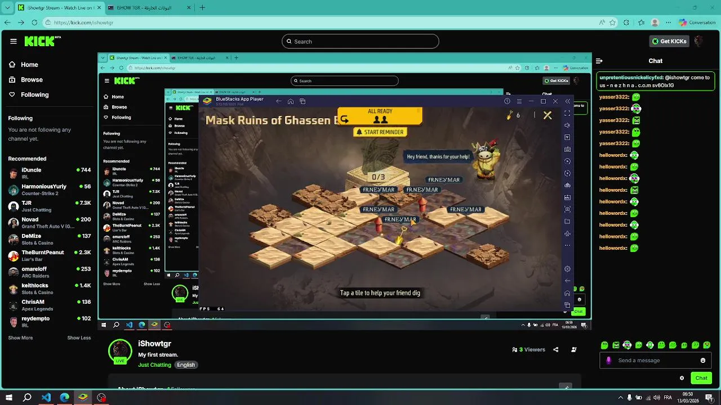Screen dimensions: 721x405
Task: Click the Send a message field
Action: tap(656, 361)
